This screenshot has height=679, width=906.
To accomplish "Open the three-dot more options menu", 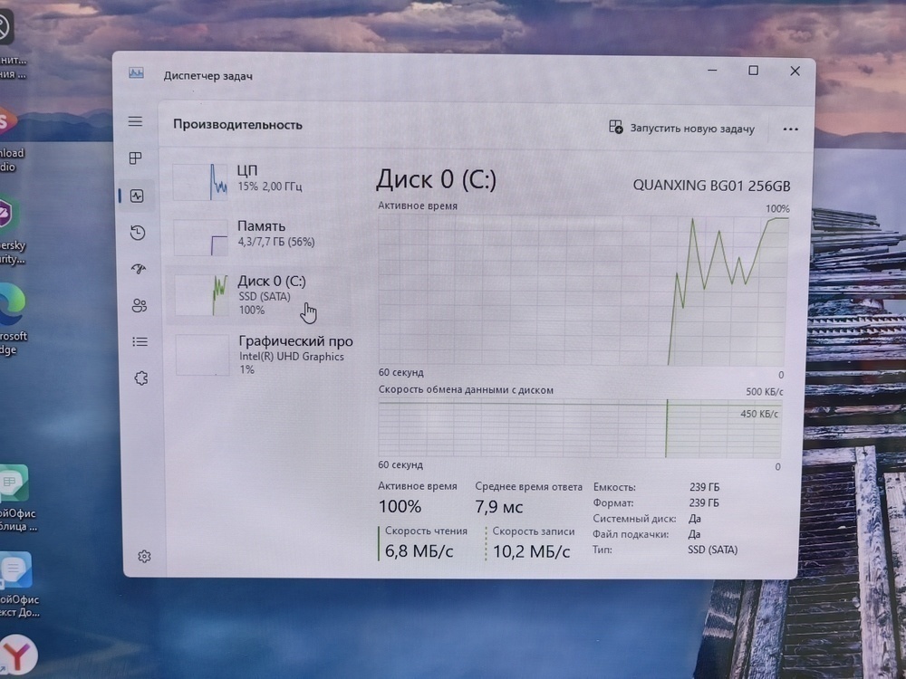I will 790,129.
